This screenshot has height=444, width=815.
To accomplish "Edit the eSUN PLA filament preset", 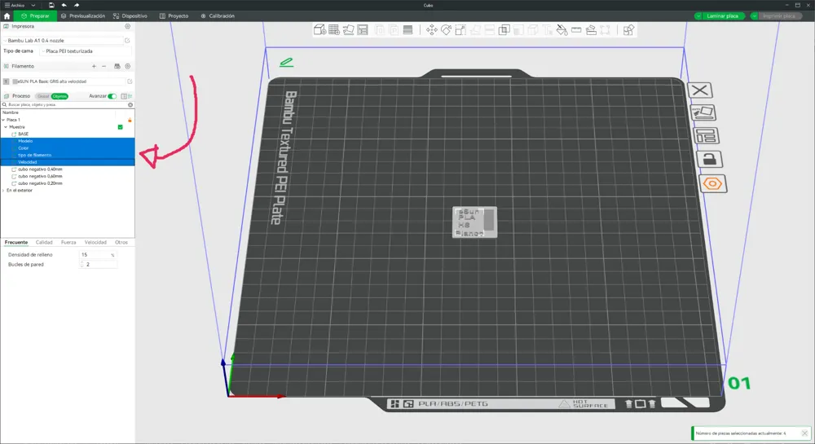I will tap(130, 81).
